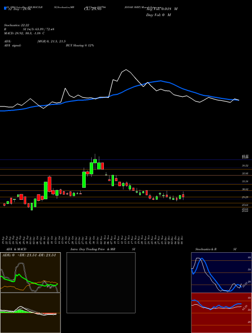Image resolution: width=252 pixels, height=333 pixels.
Task: Click the lowest green candlestick in early October
Action: 32,206
